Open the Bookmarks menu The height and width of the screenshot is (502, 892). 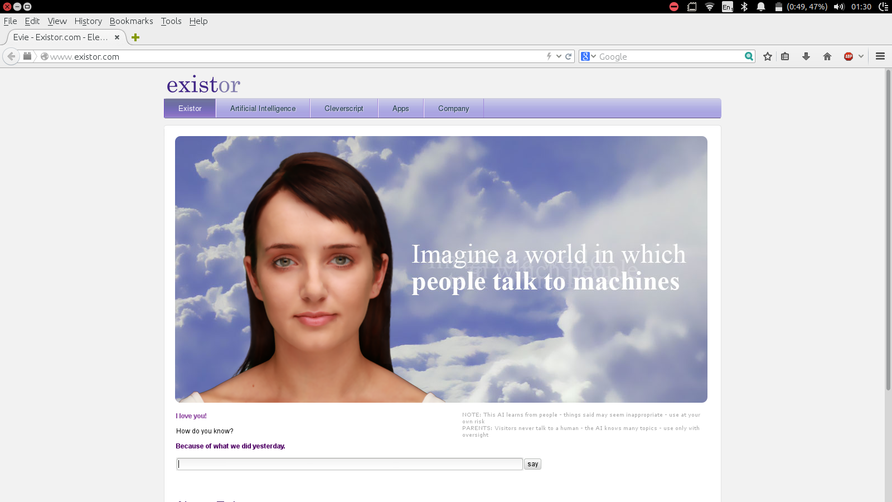131,21
